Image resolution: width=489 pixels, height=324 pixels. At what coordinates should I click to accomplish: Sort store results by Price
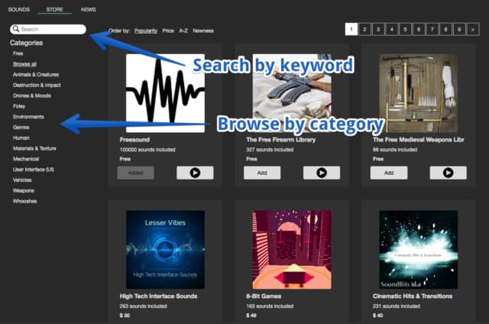coord(168,31)
